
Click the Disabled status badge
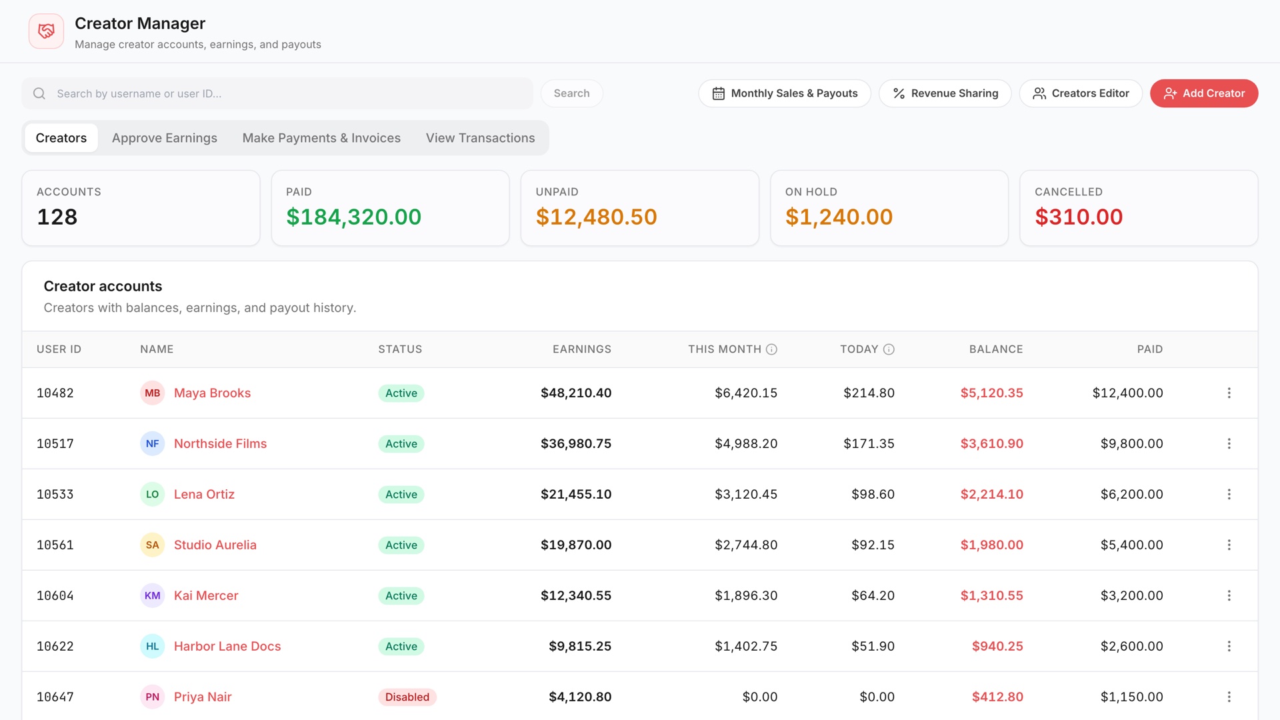407,697
